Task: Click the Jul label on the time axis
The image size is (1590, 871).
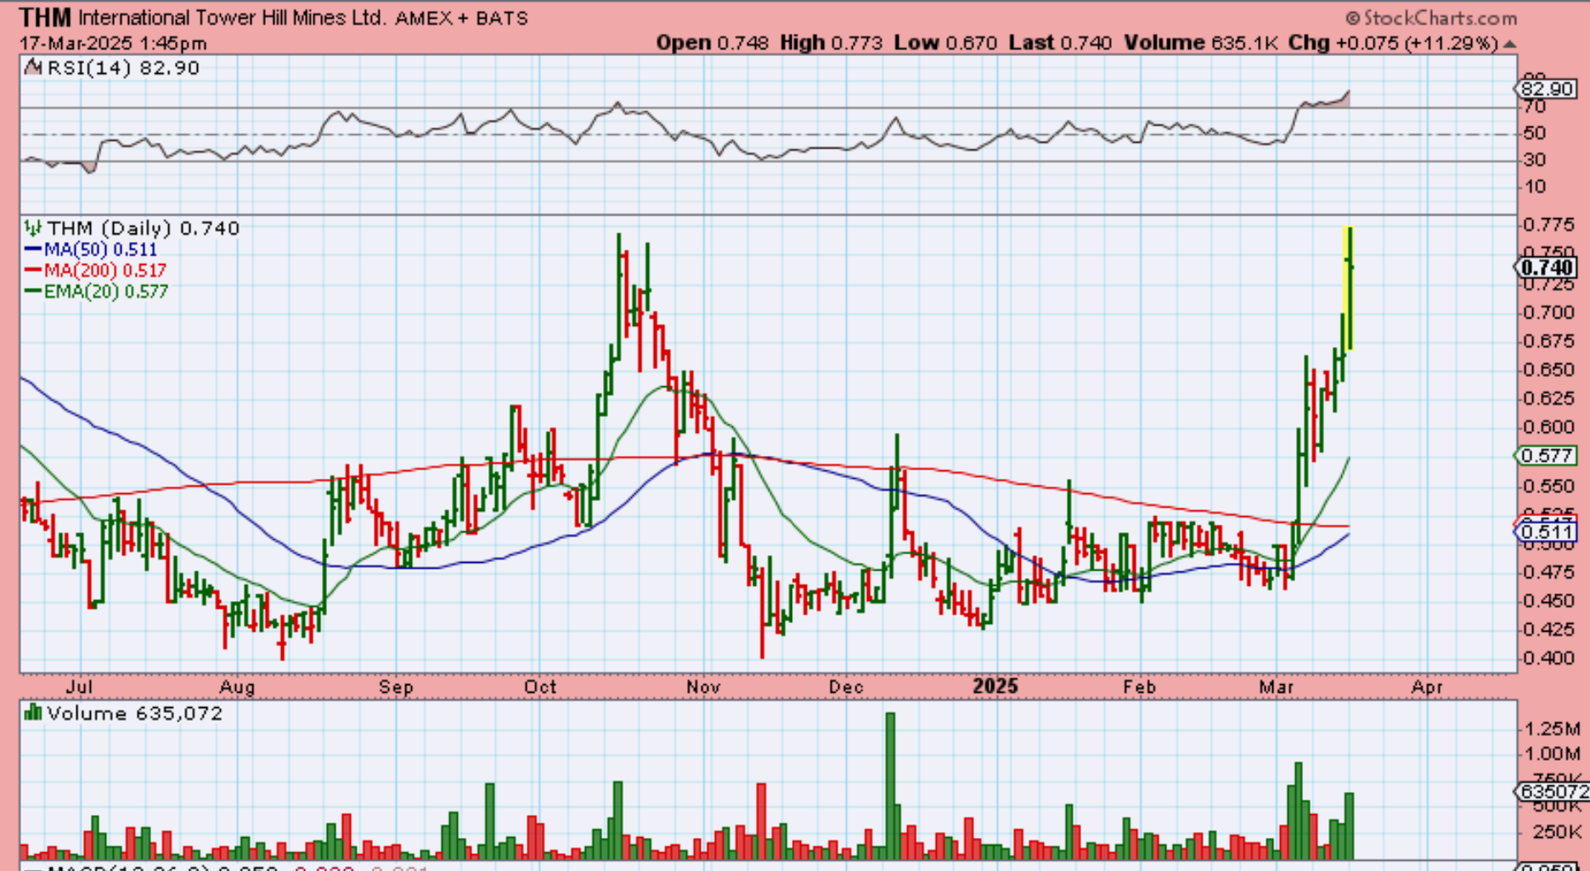Action: (x=79, y=686)
